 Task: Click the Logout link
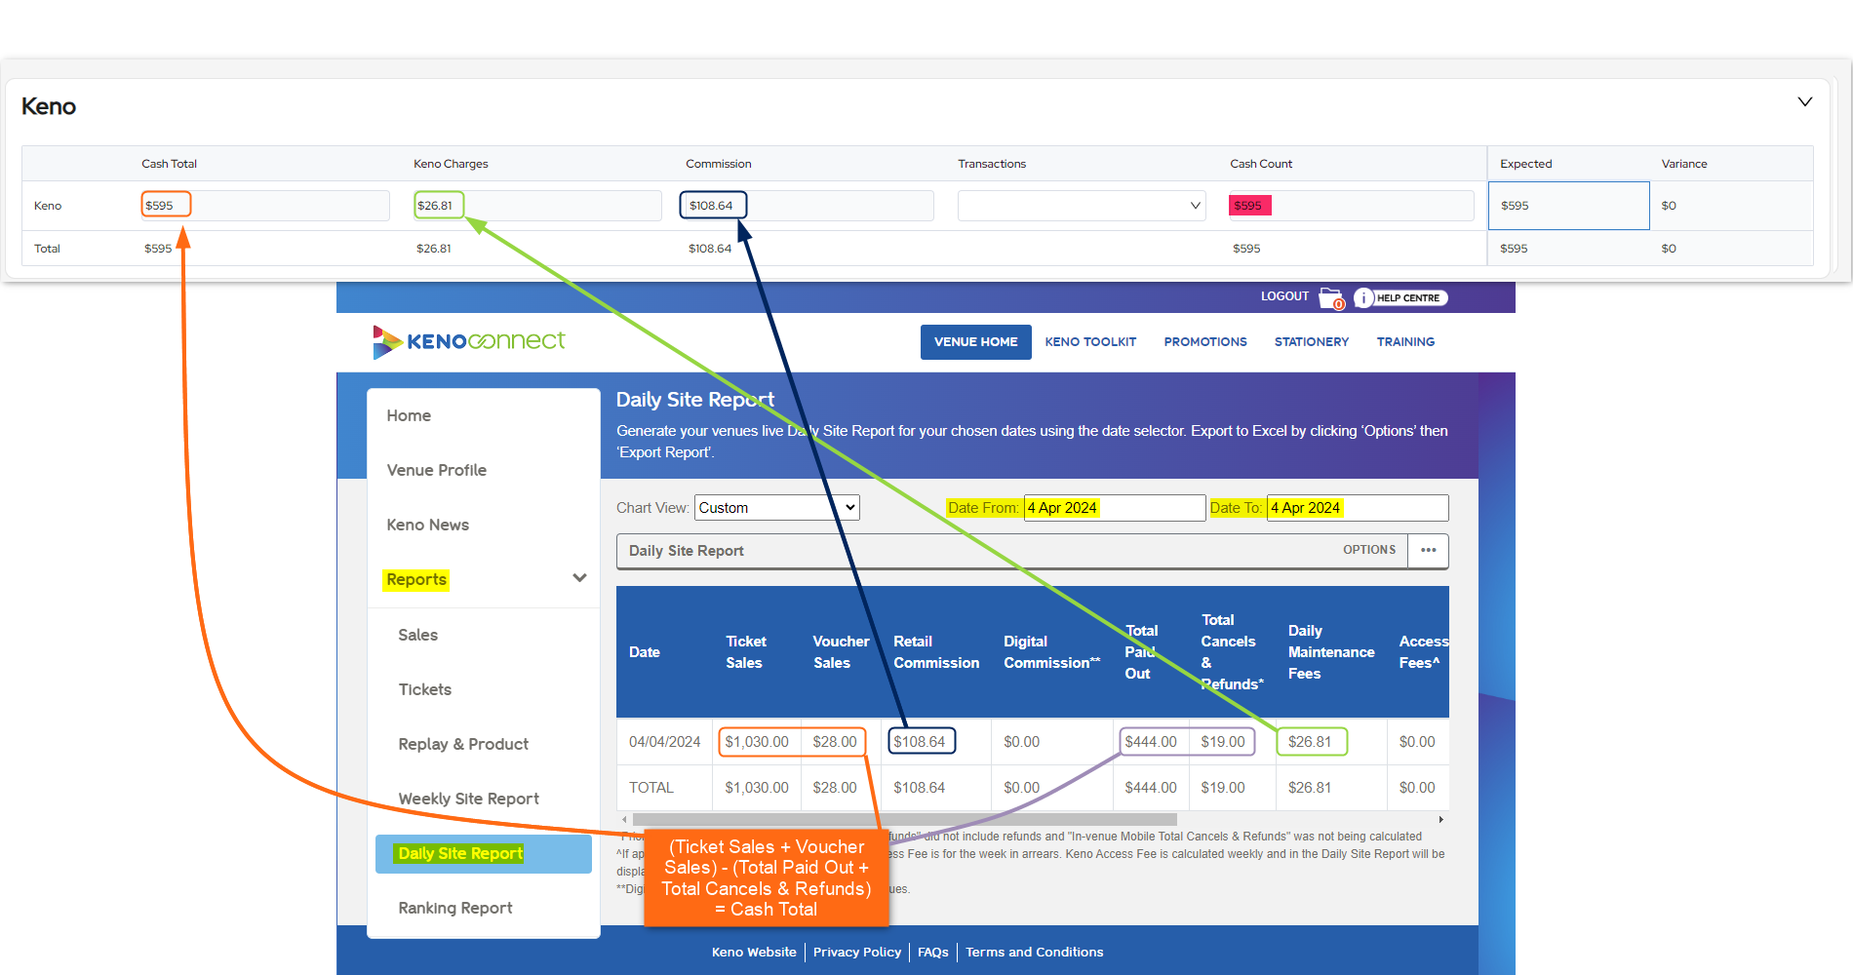click(1284, 296)
